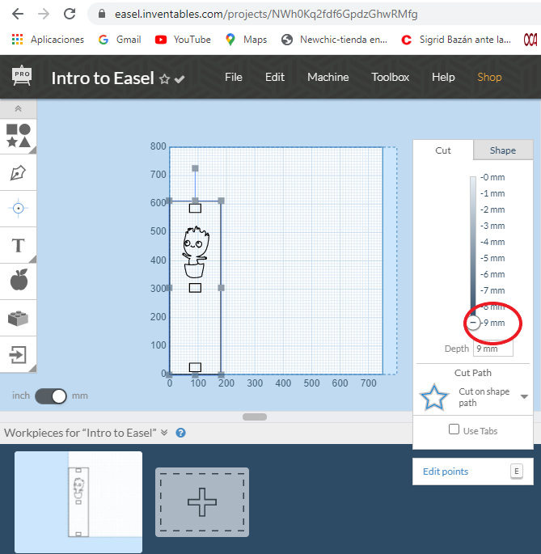Open the Newchic-tienda bookmark
This screenshot has height=554, width=541.
(334, 40)
